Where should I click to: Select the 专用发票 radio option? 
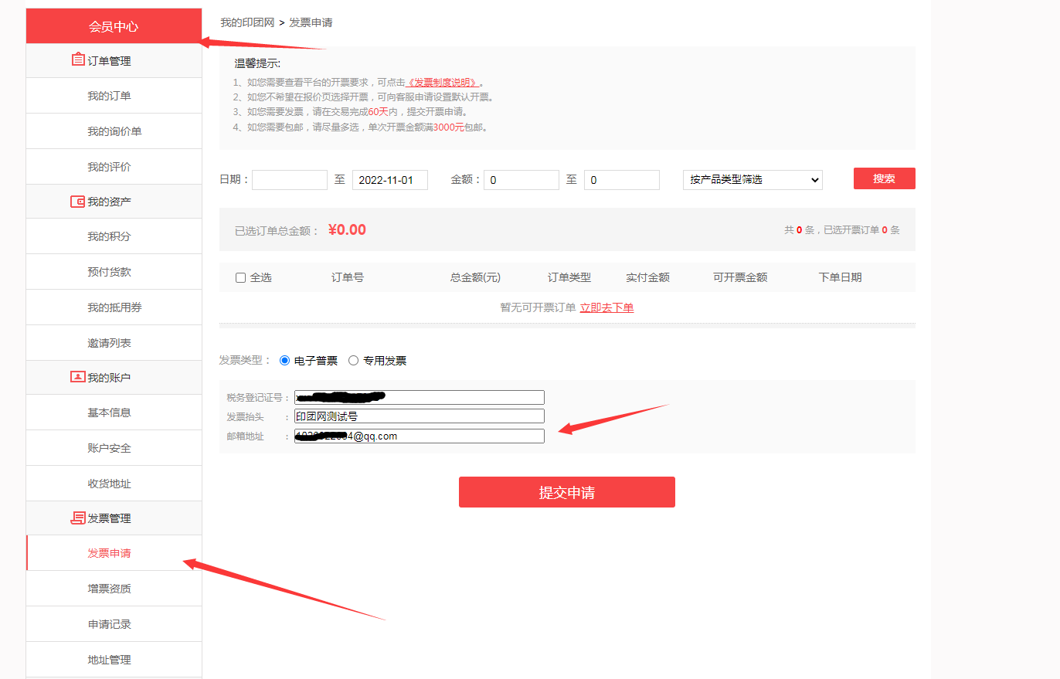[x=354, y=361]
